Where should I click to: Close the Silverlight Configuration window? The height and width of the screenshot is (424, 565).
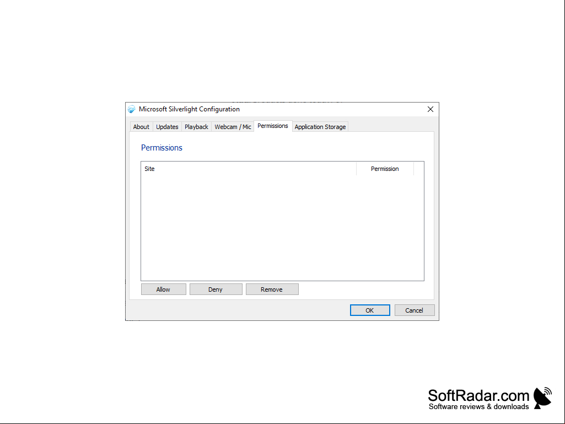(x=431, y=109)
